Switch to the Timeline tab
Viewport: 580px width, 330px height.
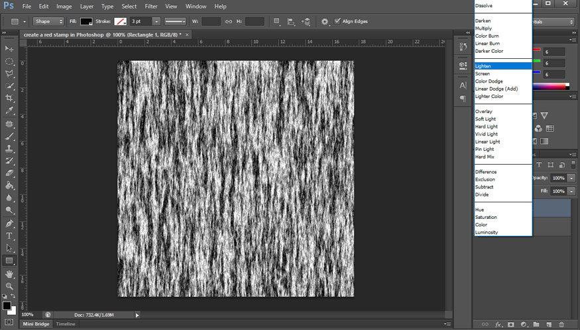[x=65, y=324]
